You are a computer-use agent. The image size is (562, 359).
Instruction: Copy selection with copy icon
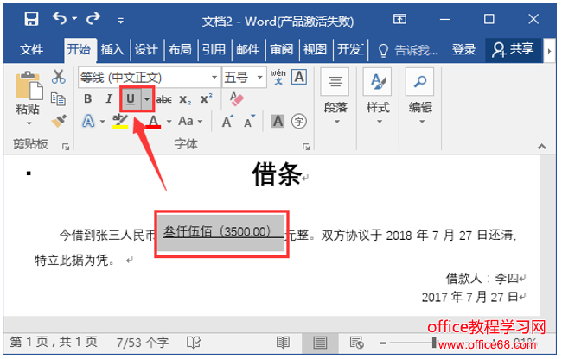pos(58,99)
